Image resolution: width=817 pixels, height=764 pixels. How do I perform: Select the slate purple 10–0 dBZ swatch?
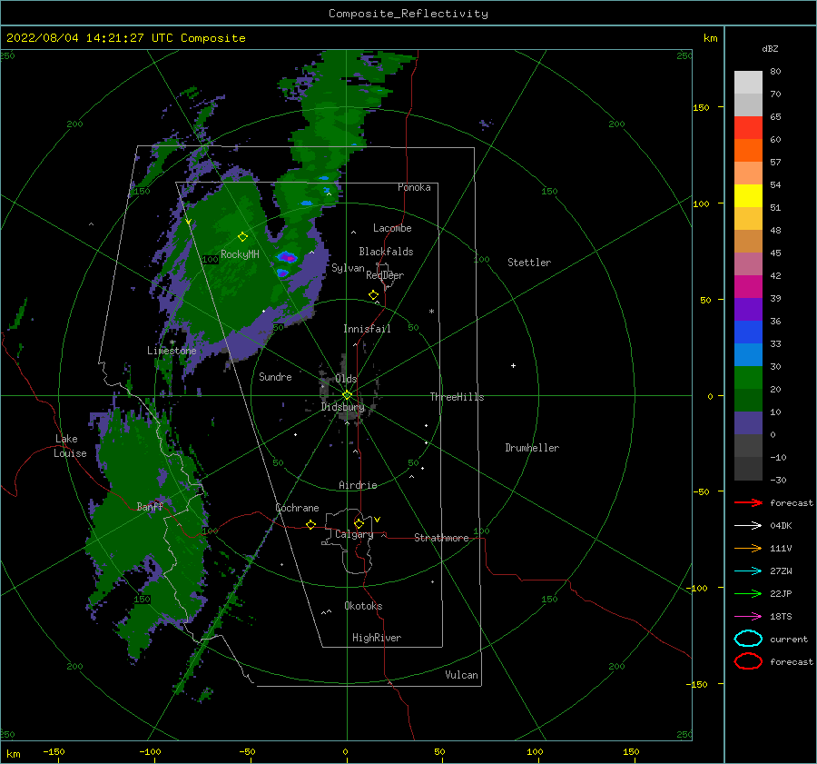coord(748,423)
